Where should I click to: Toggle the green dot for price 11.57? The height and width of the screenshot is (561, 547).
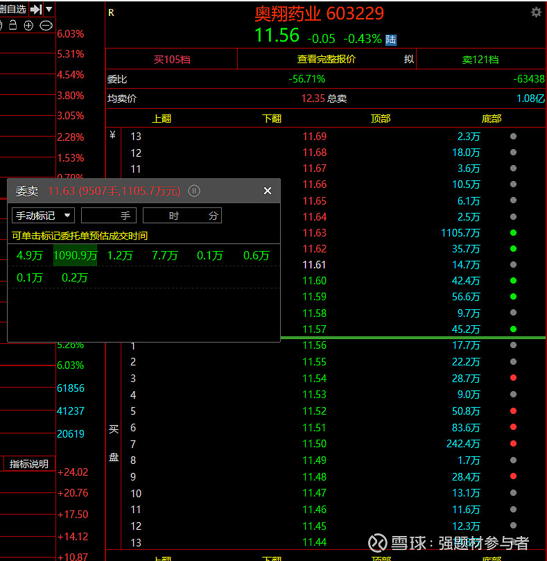coord(513,329)
